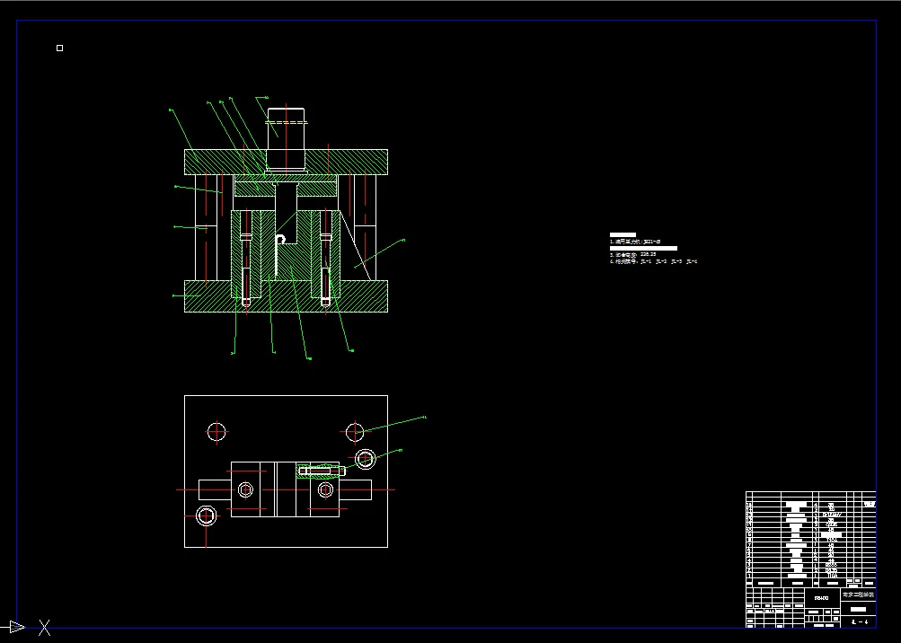Select the note line numbered 1
The height and width of the screenshot is (643, 901).
[635, 242]
